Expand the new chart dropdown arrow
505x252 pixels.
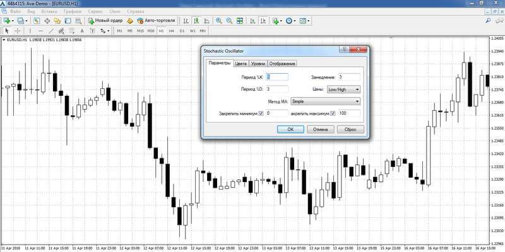13,21
